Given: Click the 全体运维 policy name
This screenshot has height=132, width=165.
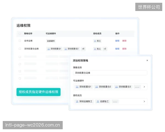Looking at the screenshot, I should point(28,41).
